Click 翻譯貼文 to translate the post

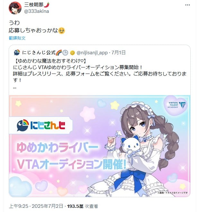[x=17, y=38]
